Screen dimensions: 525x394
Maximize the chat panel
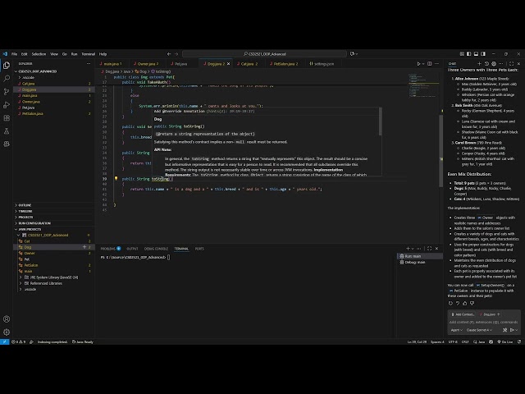click(511, 64)
